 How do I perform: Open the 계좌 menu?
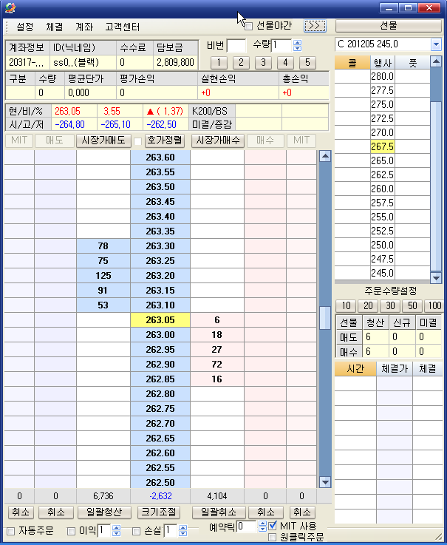tap(84, 27)
